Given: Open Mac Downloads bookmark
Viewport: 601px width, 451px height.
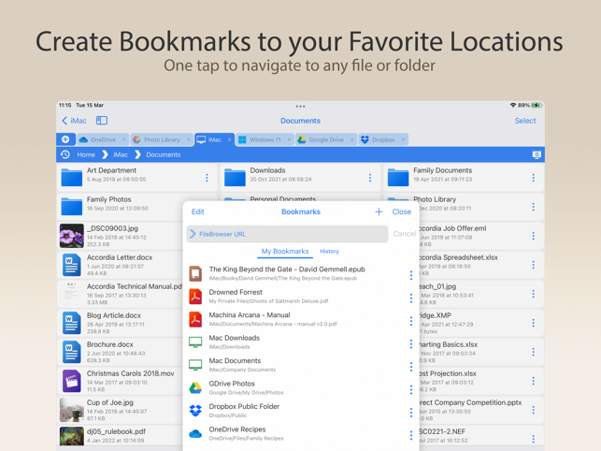Looking at the screenshot, I should point(295,342).
